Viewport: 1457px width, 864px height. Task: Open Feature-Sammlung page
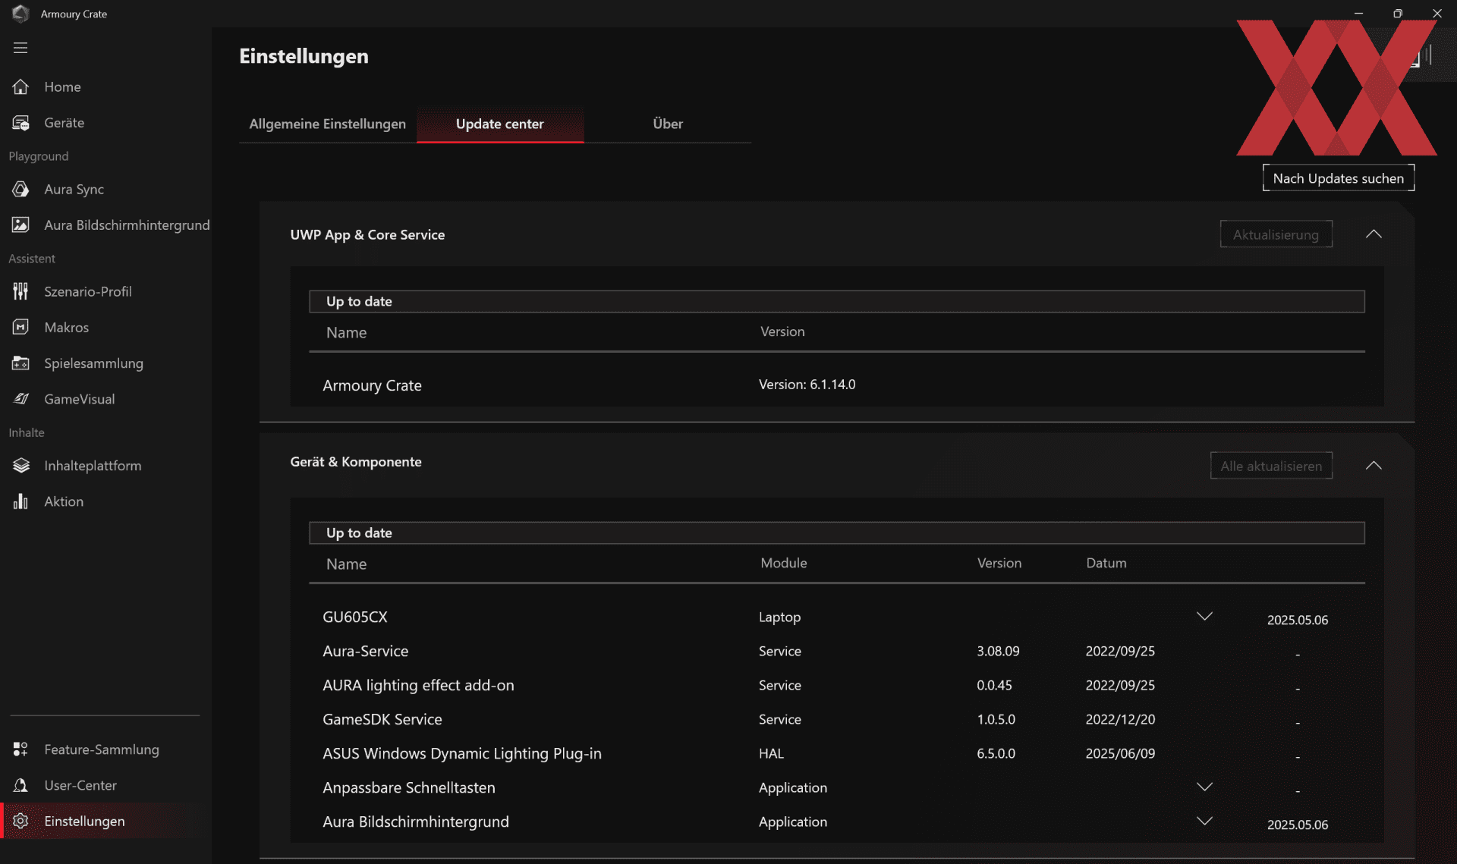(x=102, y=749)
